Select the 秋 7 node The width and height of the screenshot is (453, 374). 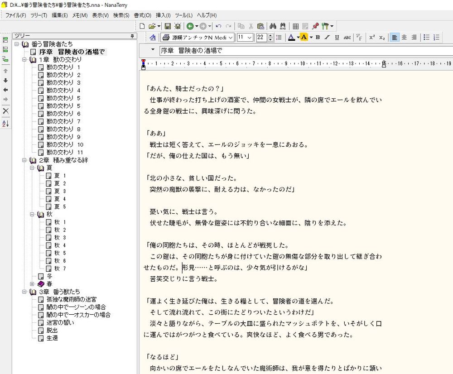(60, 269)
